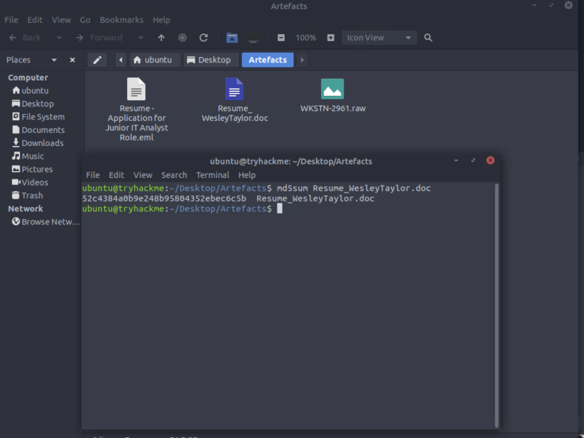This screenshot has width=584, height=438.
Task: Open the WKSTN-2961.raw file icon
Action: coord(332,89)
